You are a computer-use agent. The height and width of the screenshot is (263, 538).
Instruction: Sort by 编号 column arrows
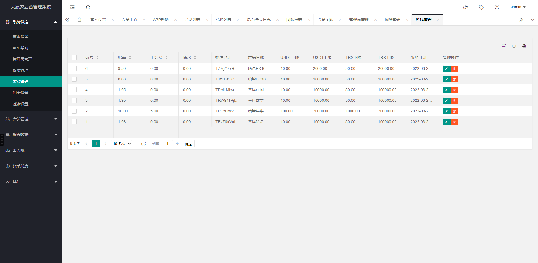pyautogui.click(x=98, y=57)
